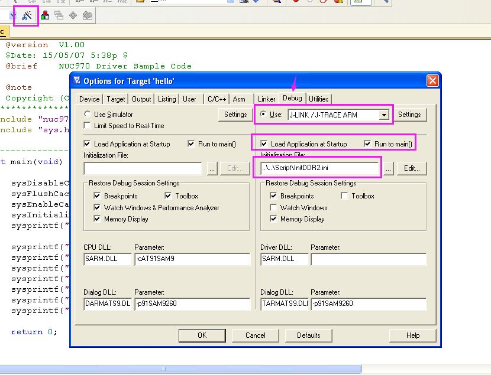Open the target selection dropdown in toolbar
The height and width of the screenshot is (375, 491).
[12, 16]
